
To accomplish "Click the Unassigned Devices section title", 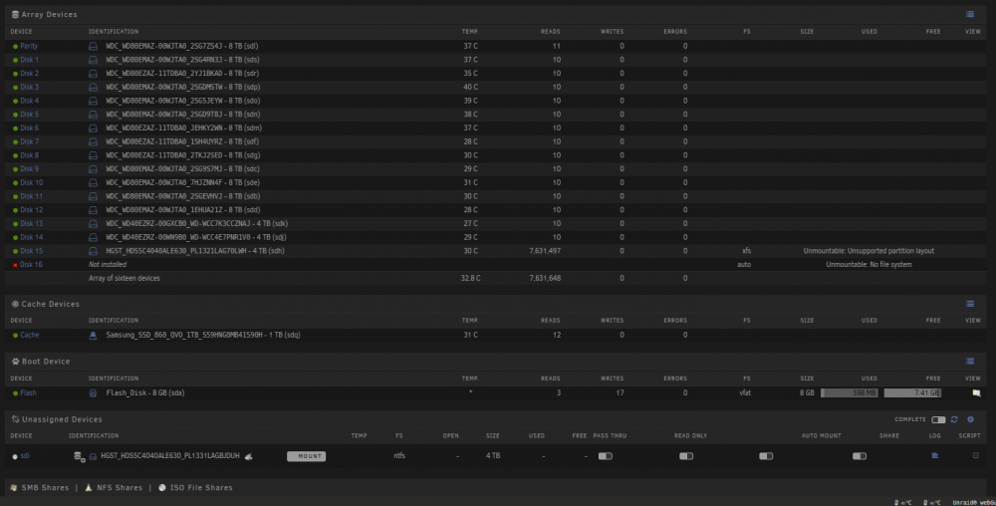I will point(62,419).
